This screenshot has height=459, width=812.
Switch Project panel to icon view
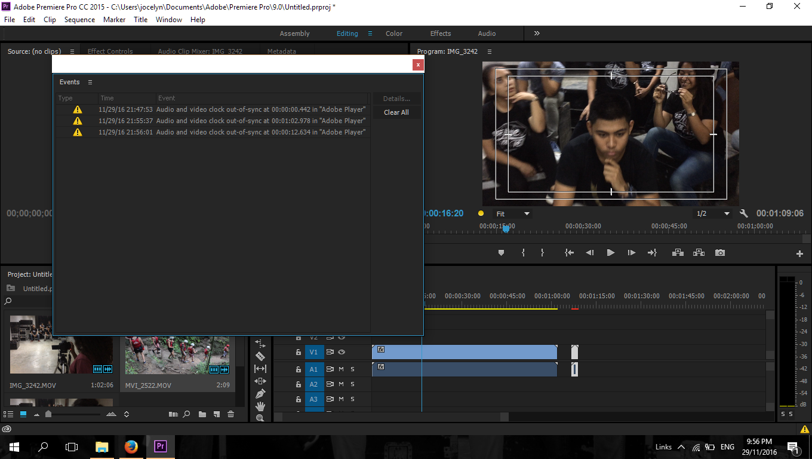point(23,414)
